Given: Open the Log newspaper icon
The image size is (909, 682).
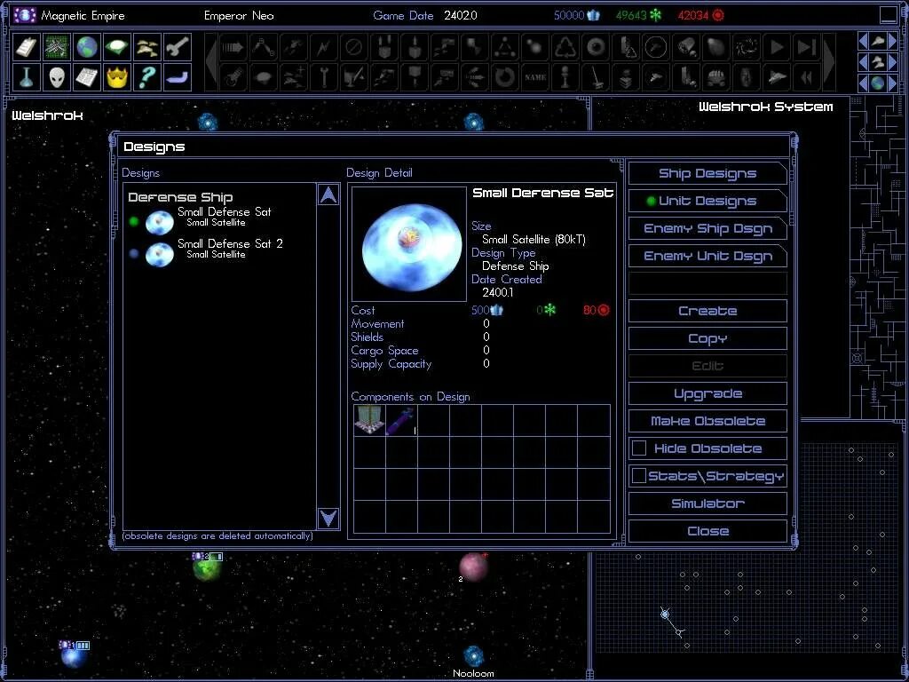Looking at the screenshot, I should point(86,77).
